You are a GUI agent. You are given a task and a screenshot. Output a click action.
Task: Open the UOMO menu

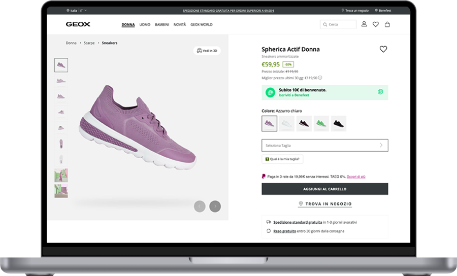[145, 24]
